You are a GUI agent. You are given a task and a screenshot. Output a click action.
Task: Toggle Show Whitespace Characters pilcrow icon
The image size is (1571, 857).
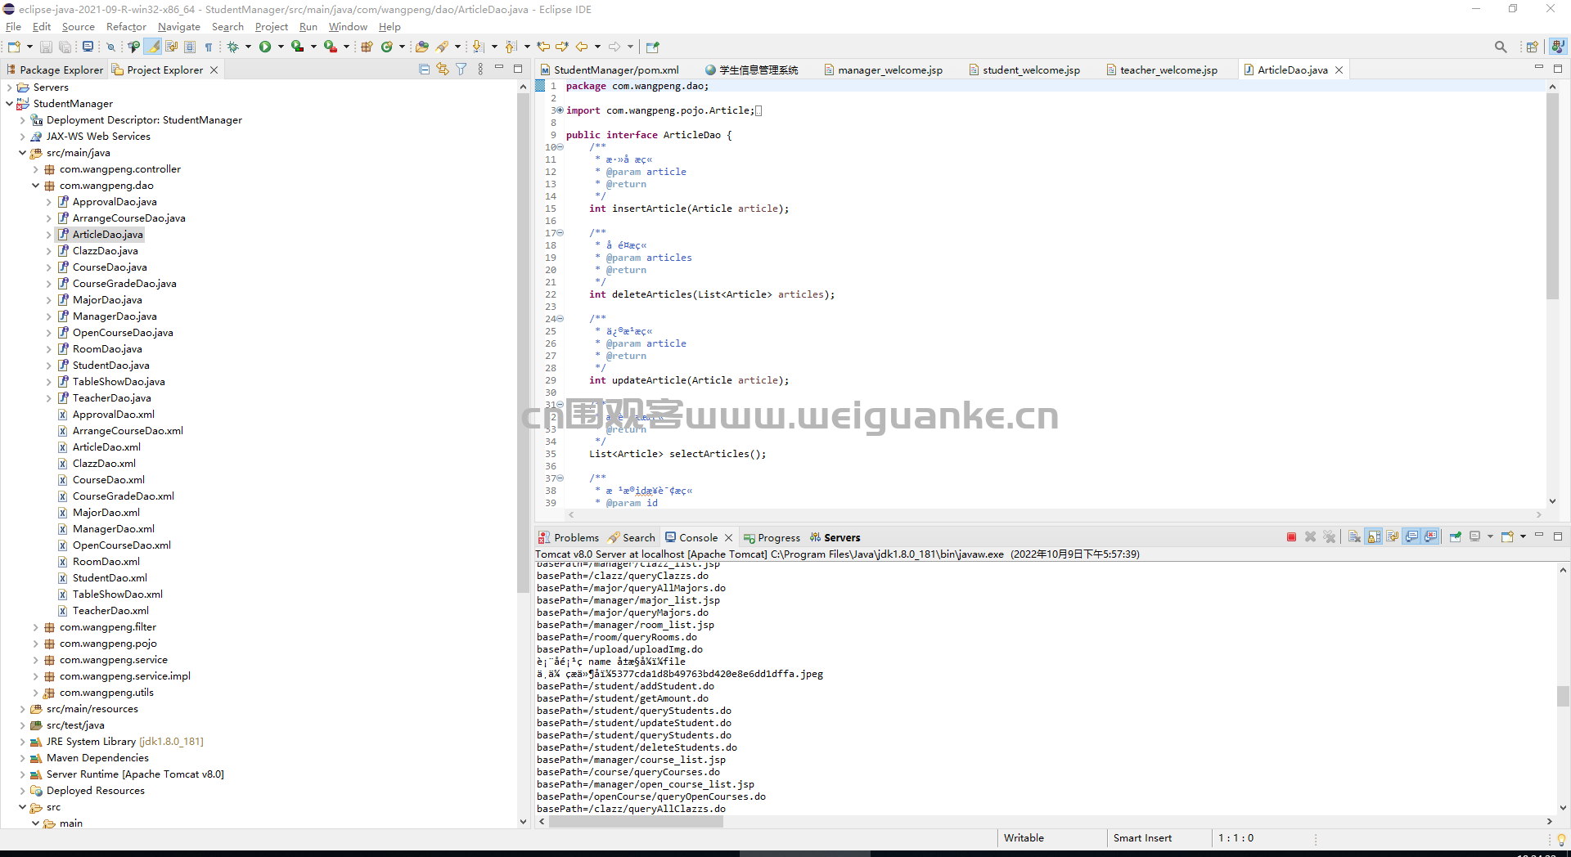point(209,47)
